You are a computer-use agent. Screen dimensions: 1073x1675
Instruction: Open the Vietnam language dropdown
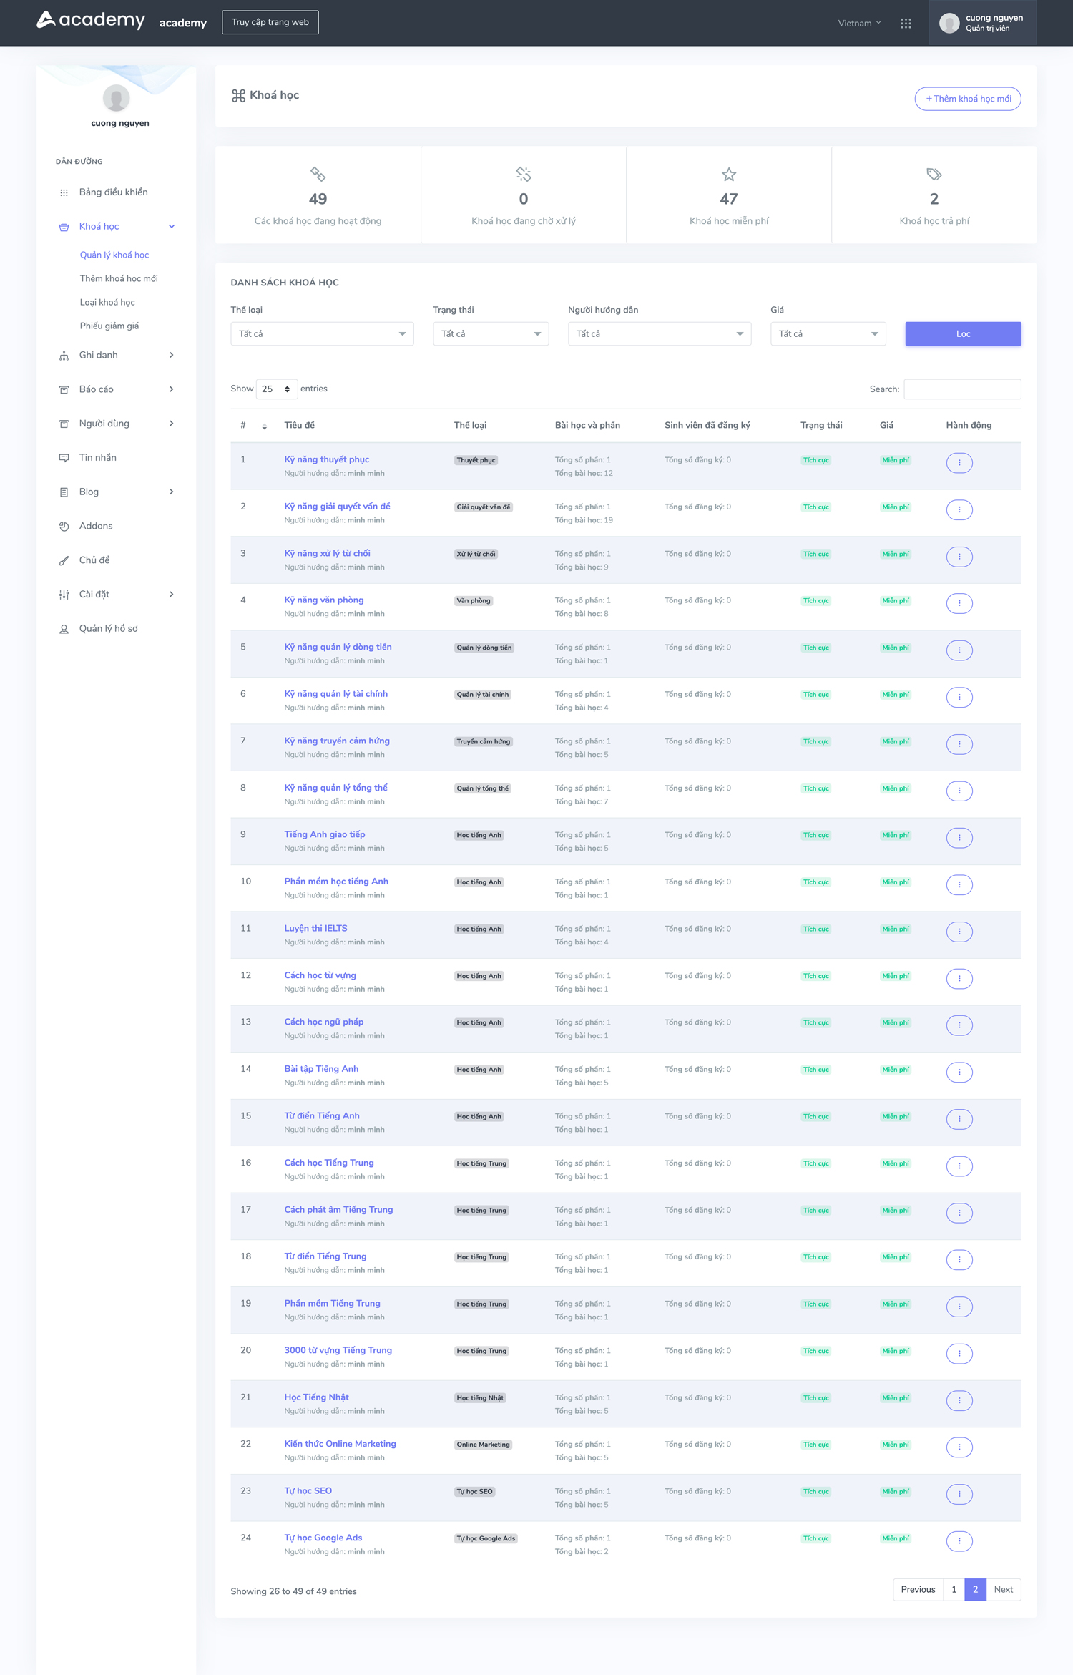(860, 24)
